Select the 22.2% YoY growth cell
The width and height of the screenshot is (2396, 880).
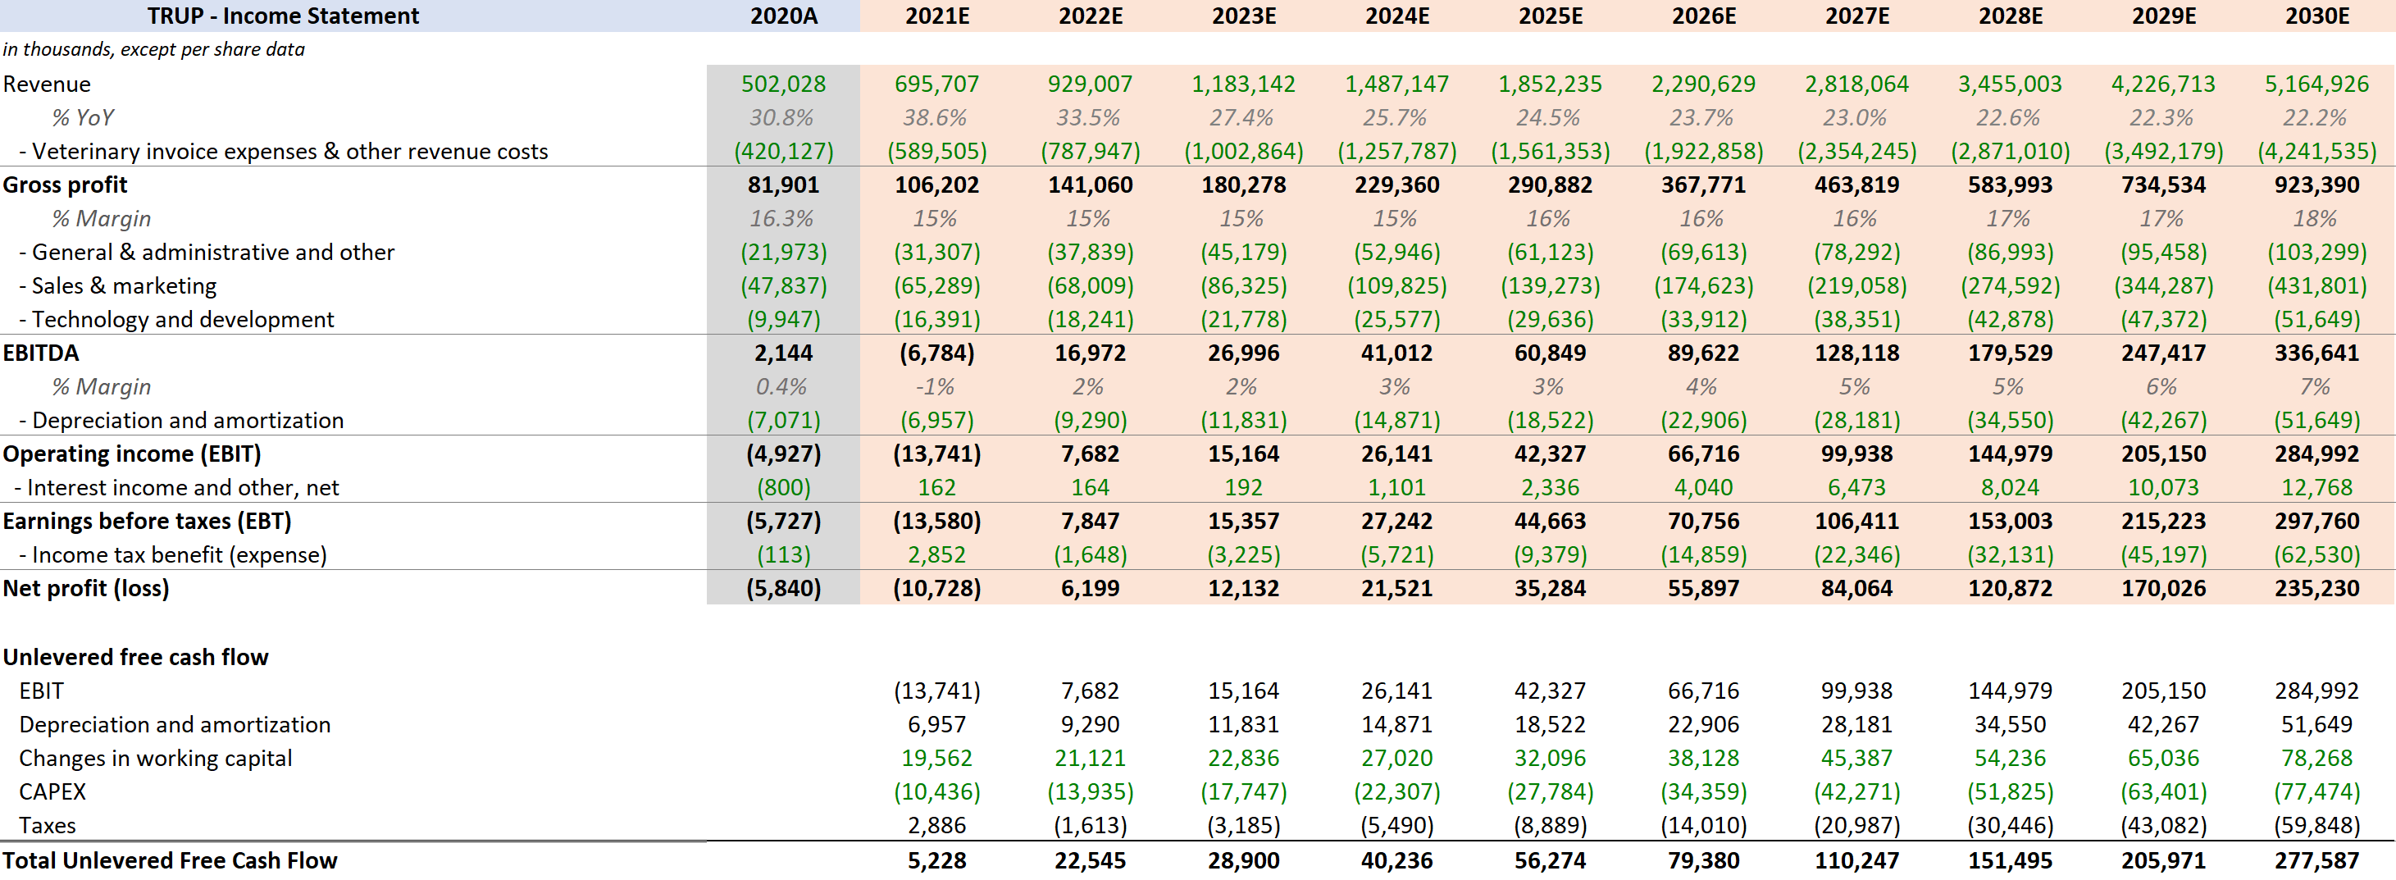pos(2314,117)
